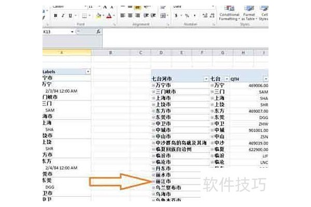Align text left

pos(123,16)
